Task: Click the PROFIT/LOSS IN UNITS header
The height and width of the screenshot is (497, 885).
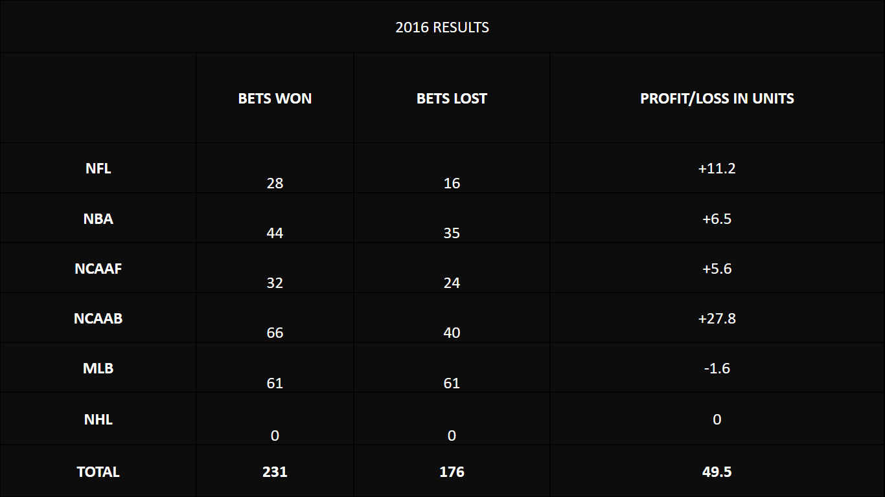Action: click(x=717, y=98)
